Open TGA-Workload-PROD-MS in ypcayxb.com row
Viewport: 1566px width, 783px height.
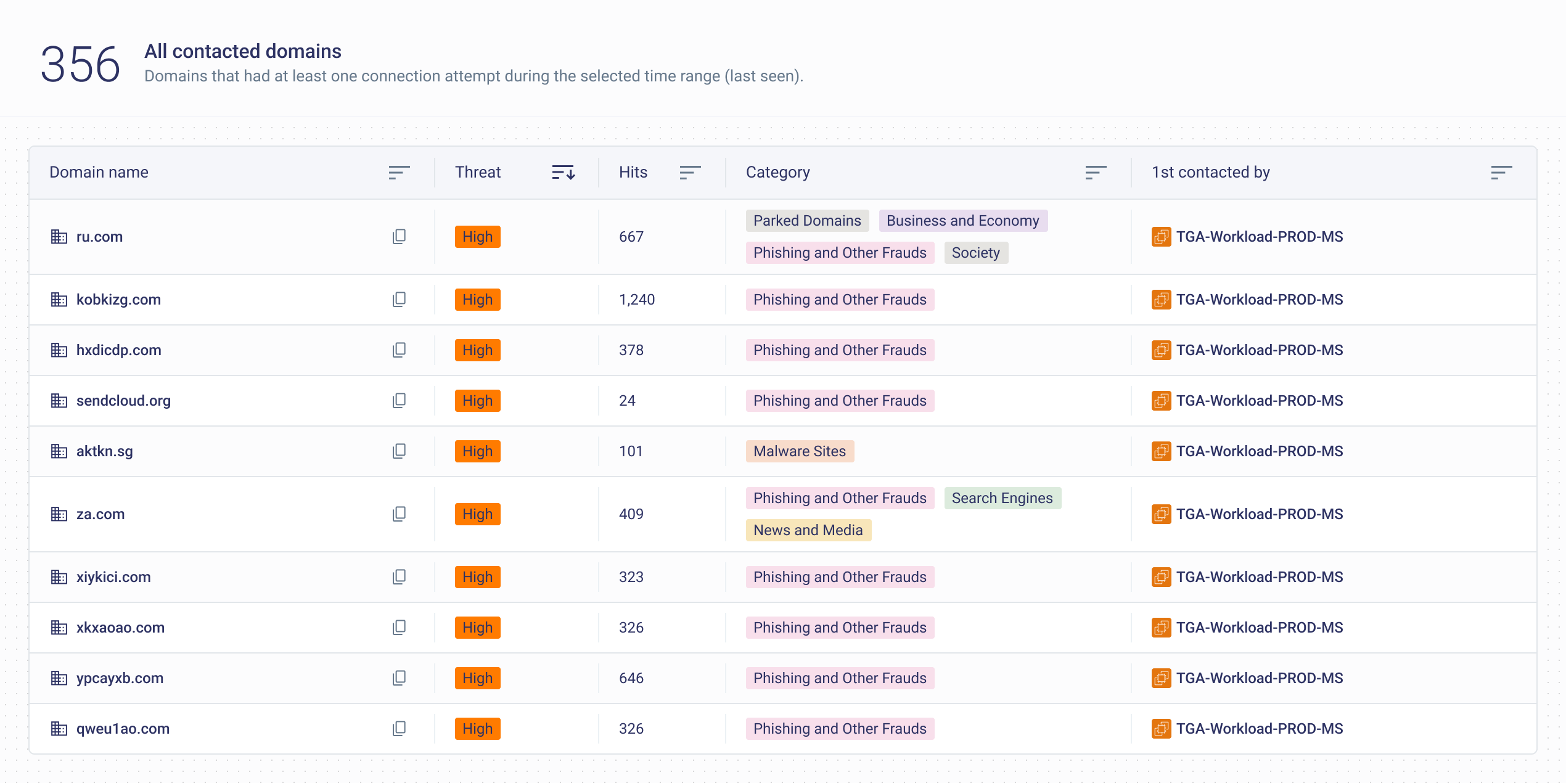(x=1259, y=678)
